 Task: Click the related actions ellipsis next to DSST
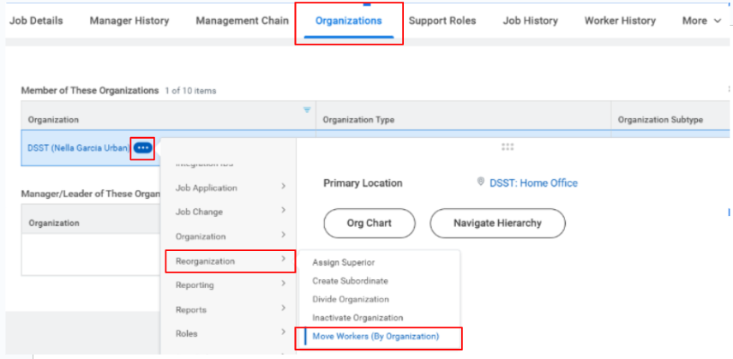point(142,148)
